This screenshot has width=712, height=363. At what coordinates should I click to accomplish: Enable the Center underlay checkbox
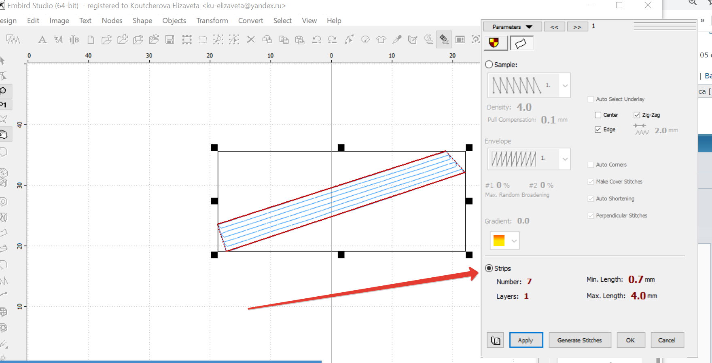[x=598, y=115]
